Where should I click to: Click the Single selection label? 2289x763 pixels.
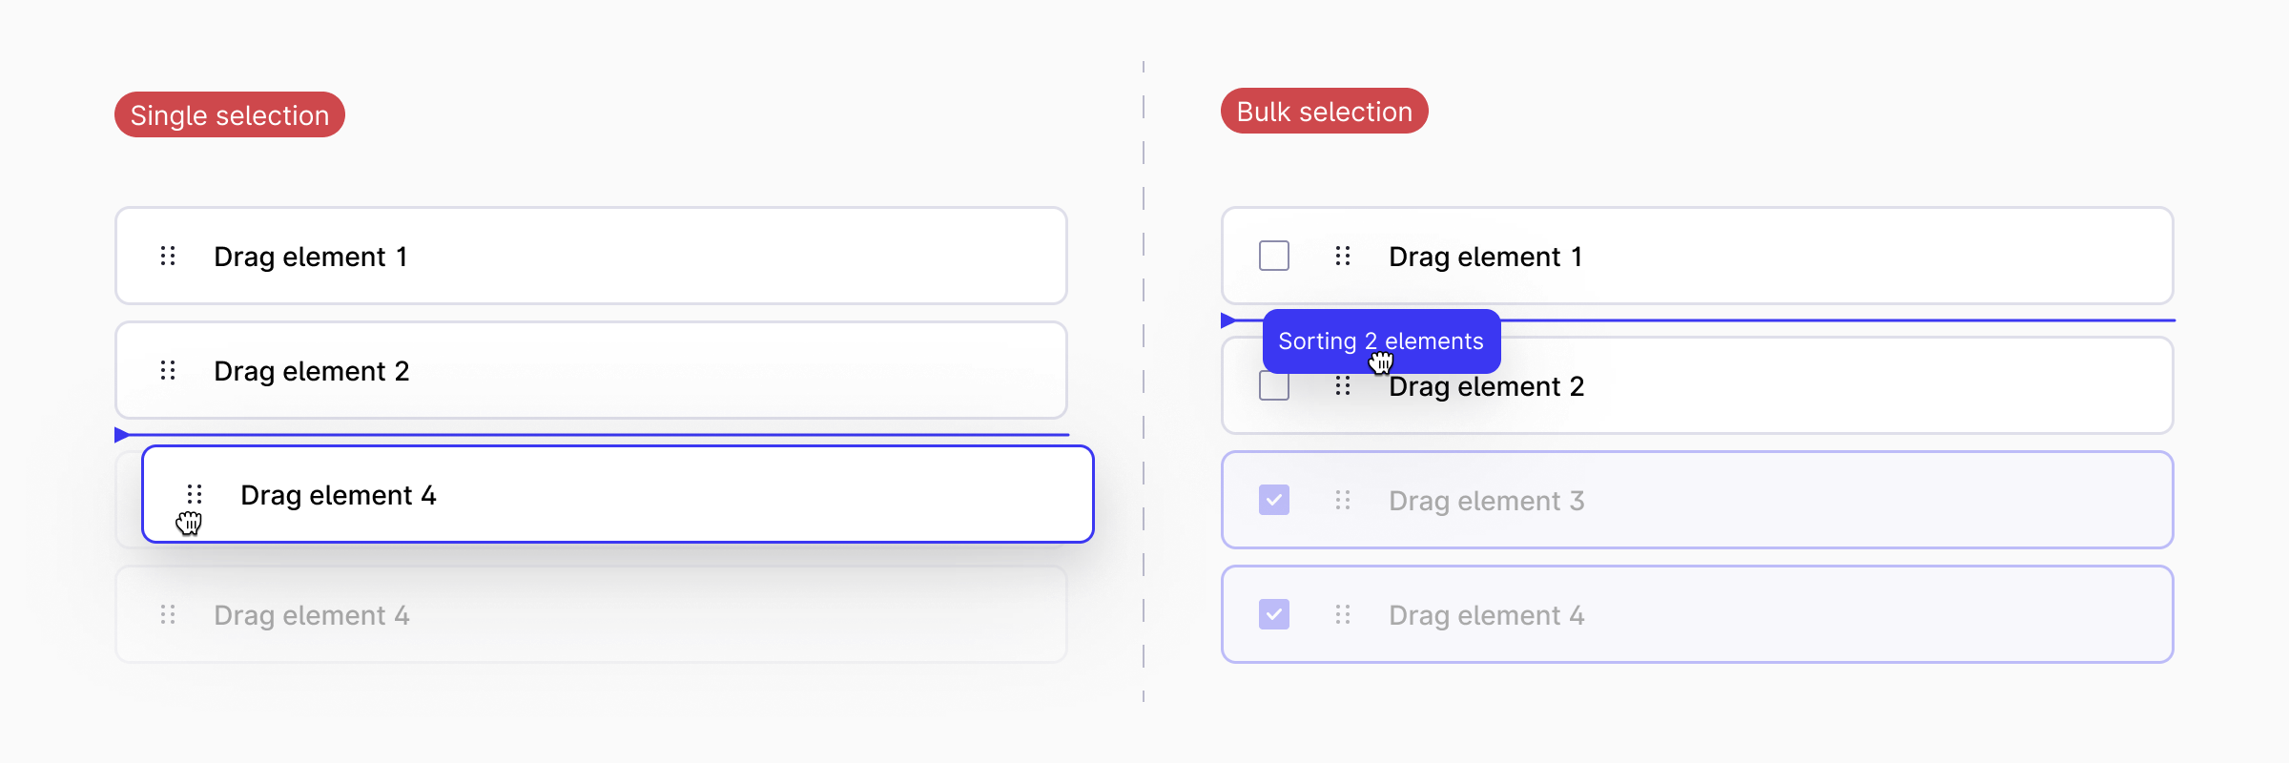click(230, 114)
